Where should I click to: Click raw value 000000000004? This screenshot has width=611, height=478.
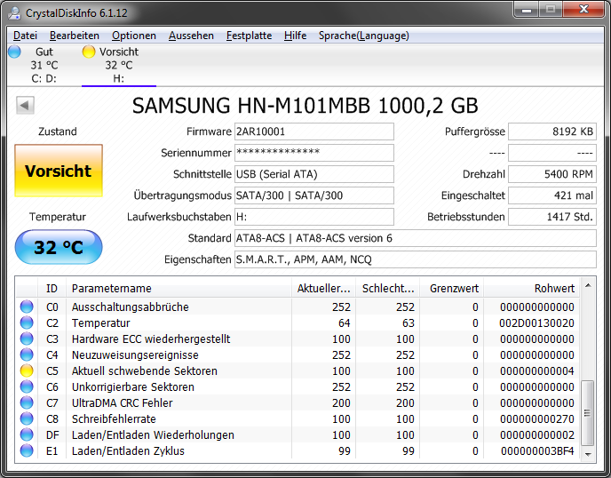coord(536,370)
